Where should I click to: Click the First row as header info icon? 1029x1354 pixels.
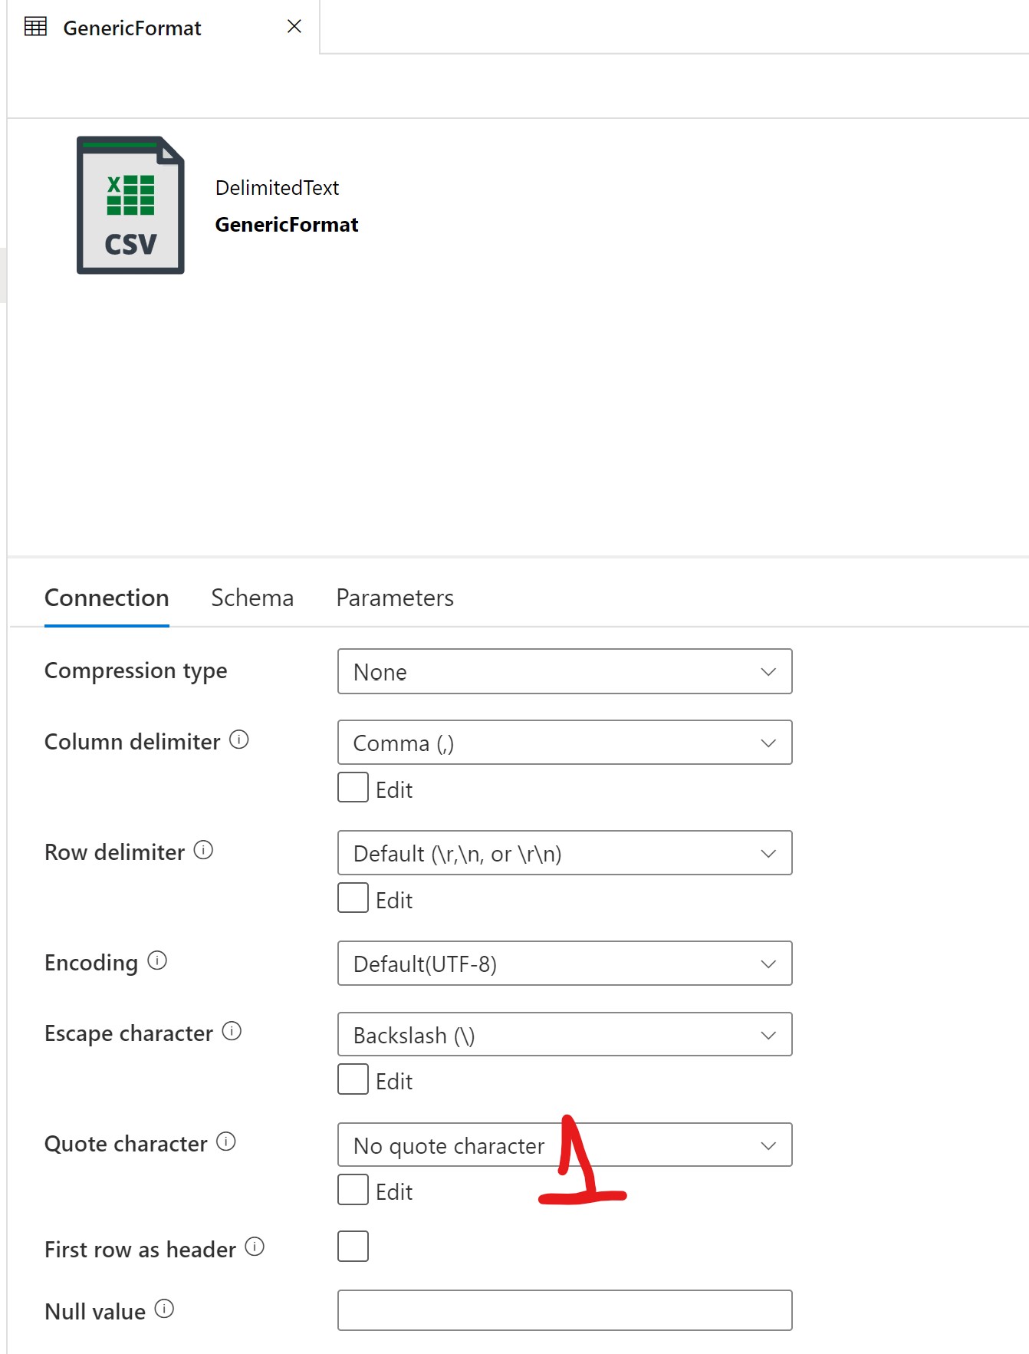click(255, 1247)
